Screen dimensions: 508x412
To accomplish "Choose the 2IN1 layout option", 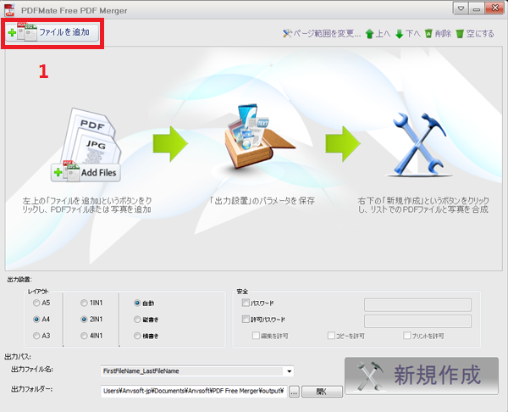I will click(84, 320).
